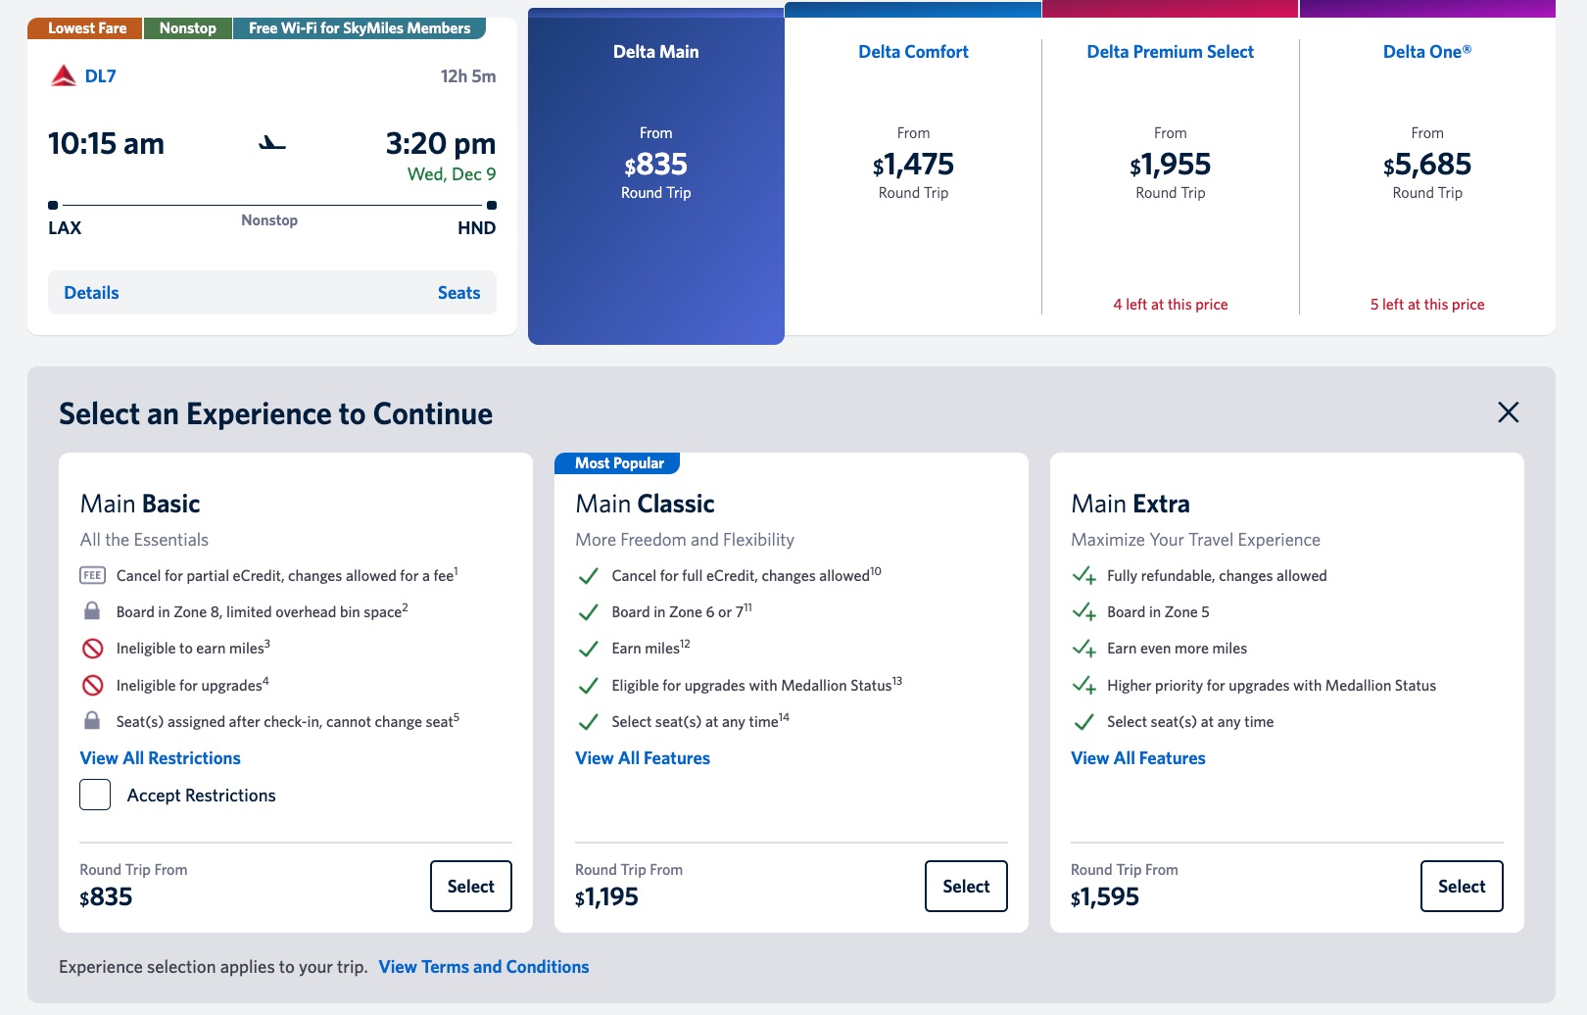This screenshot has height=1015, width=1587.
Task: Close the Select an Experience panel
Action: [x=1509, y=412]
